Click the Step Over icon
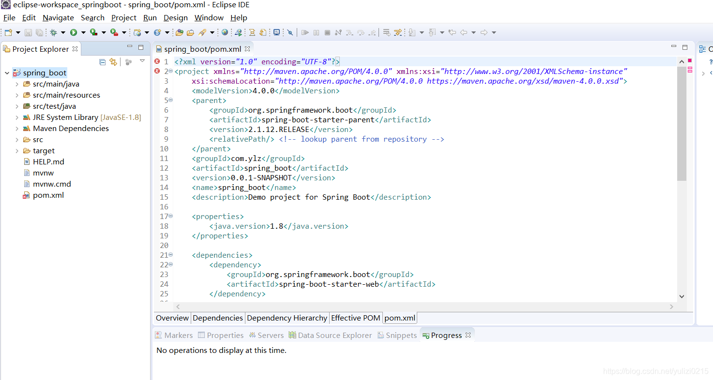This screenshot has height=380, width=713. (x=361, y=32)
